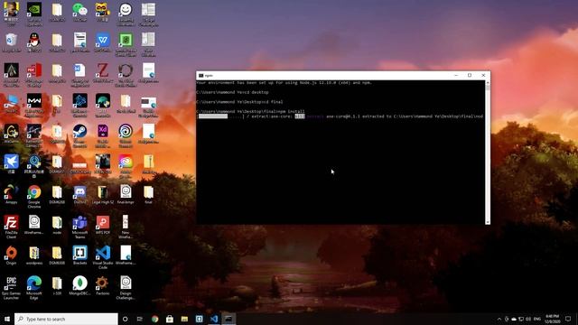Open Microsoft Edge desktop shortcut
This screenshot has height=325, width=578.
pos(34,287)
